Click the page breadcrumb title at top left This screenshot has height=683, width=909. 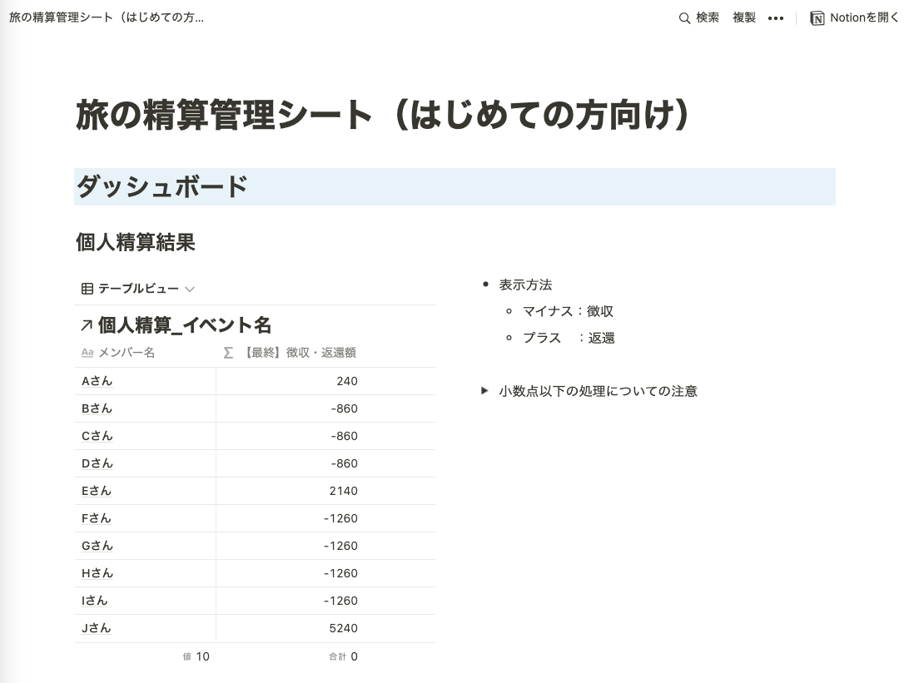coord(107,17)
